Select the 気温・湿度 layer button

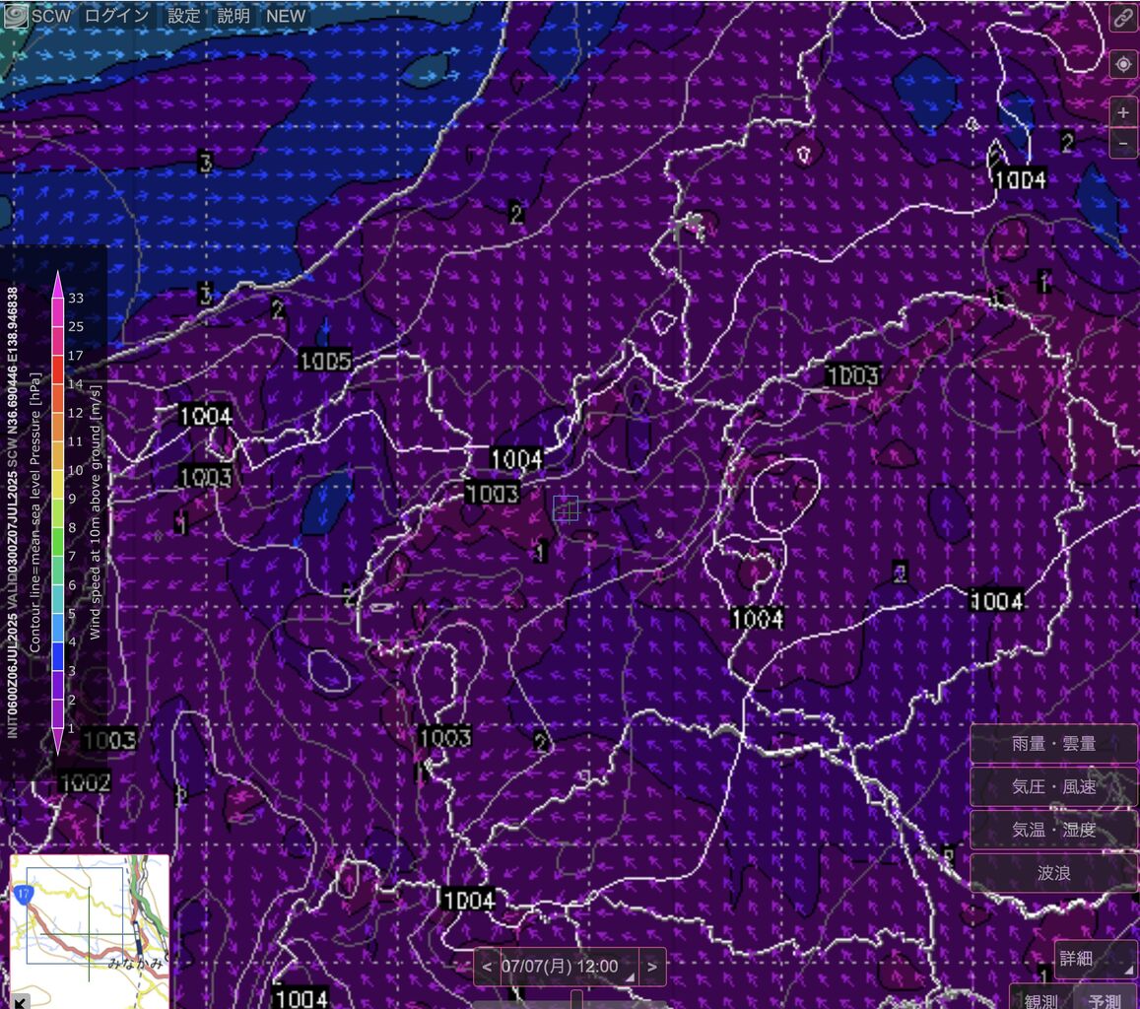pos(1053,830)
